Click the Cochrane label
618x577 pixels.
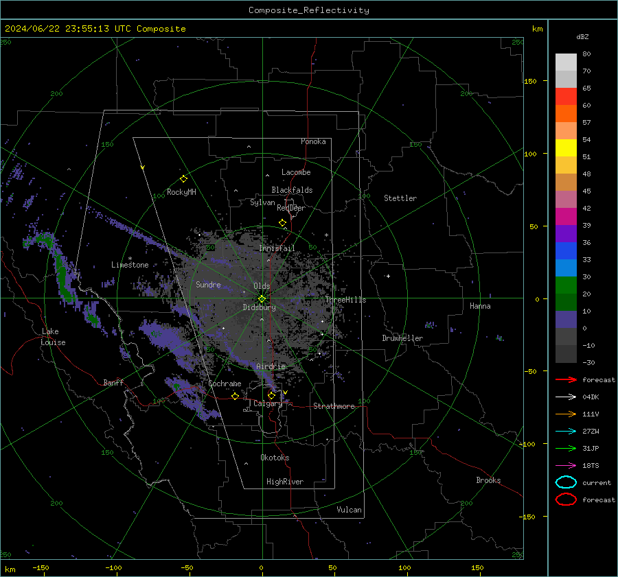pos(225,384)
